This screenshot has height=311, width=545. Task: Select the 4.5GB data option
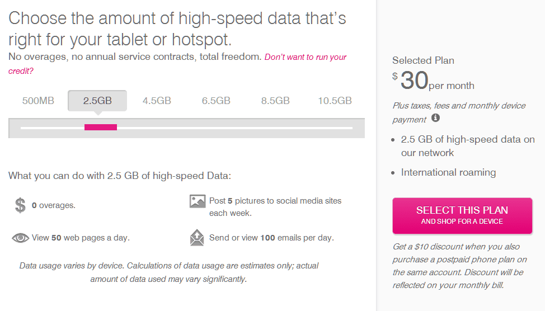pos(157,101)
